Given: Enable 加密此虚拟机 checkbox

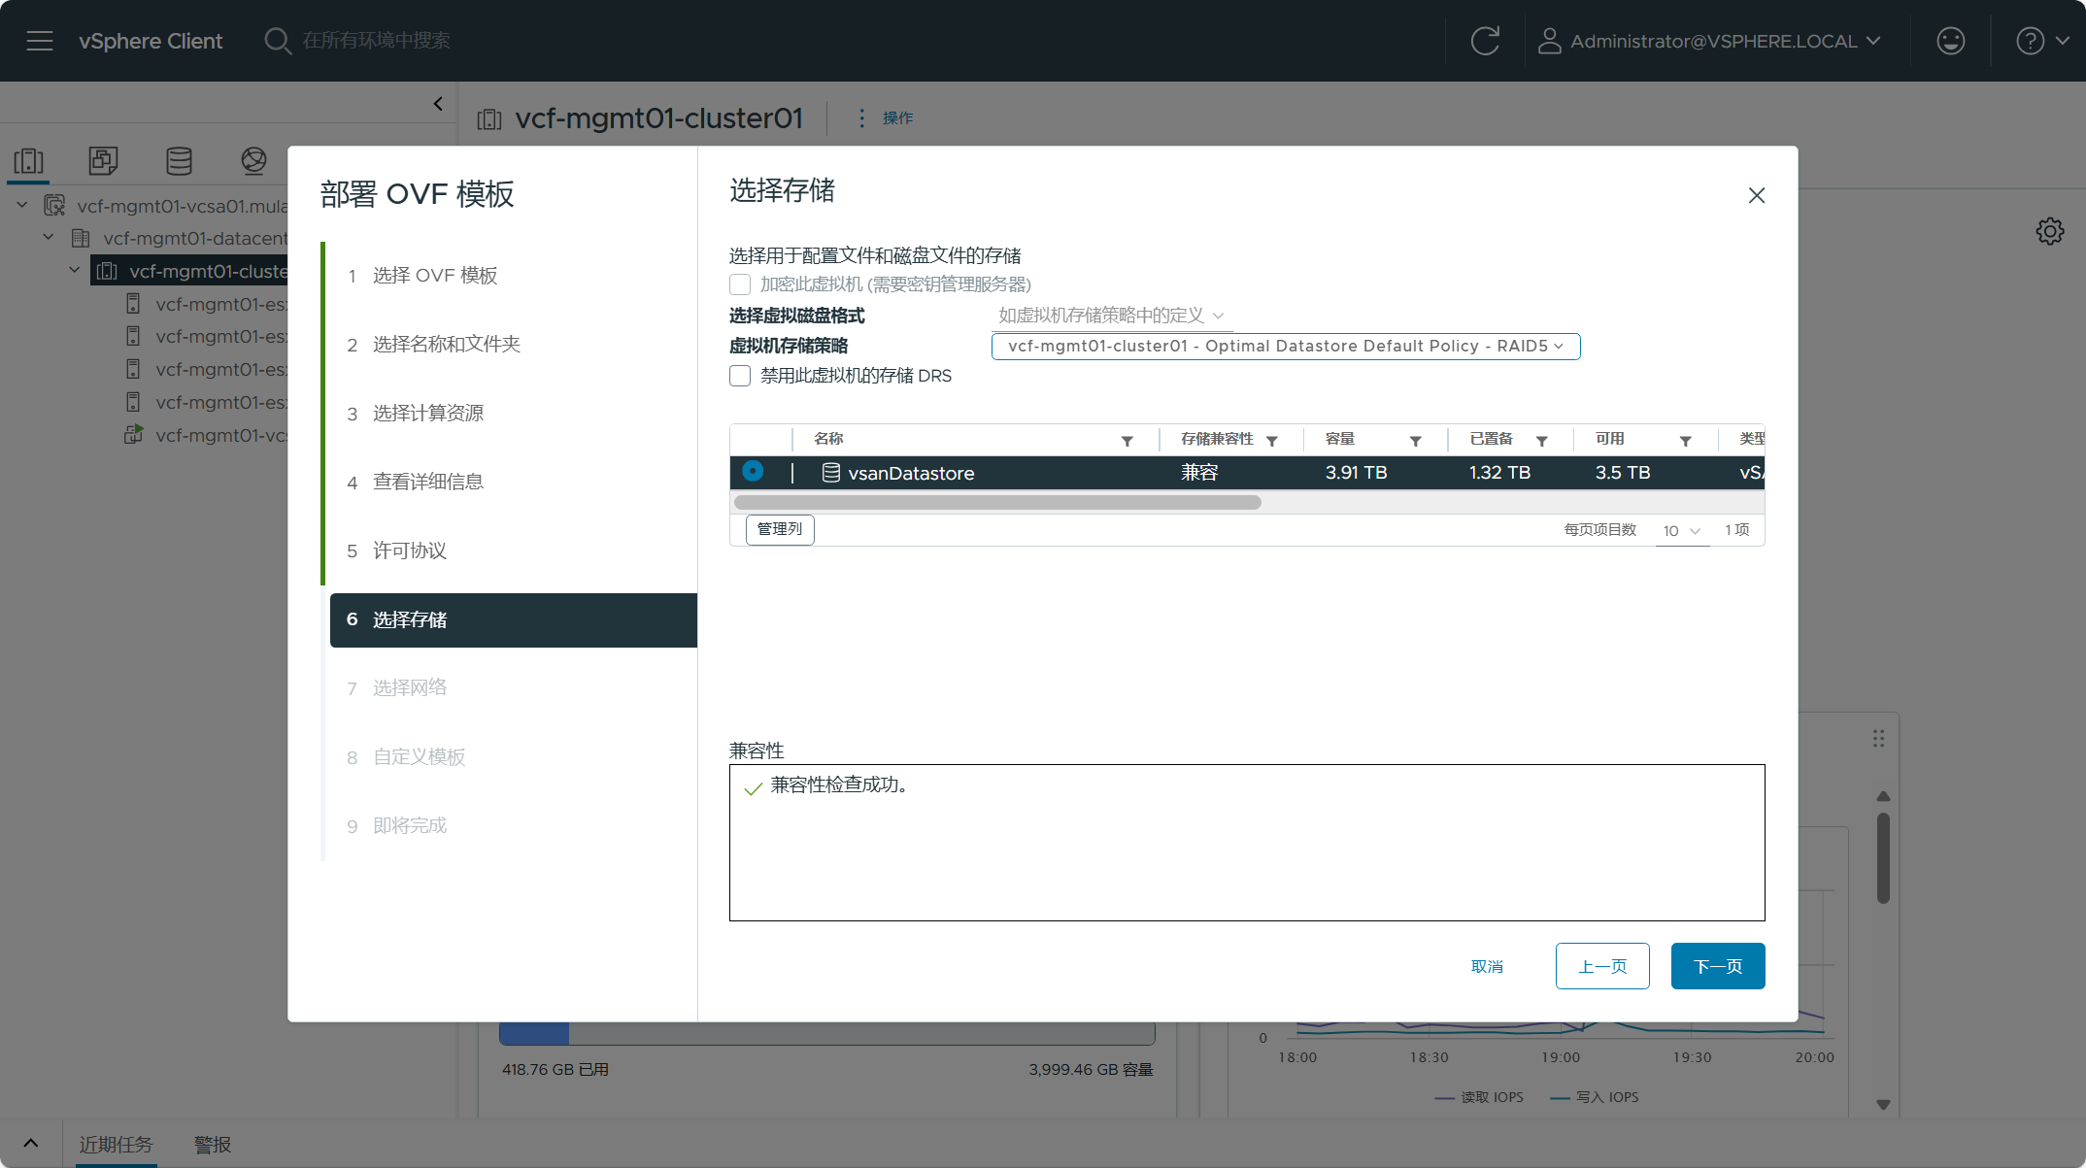Looking at the screenshot, I should pos(740,284).
